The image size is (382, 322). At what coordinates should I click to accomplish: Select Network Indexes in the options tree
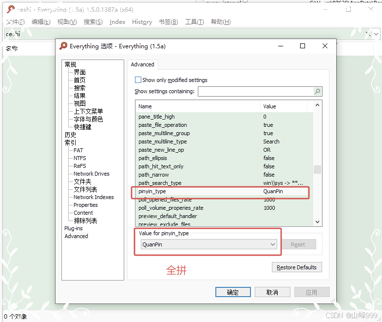(x=94, y=197)
